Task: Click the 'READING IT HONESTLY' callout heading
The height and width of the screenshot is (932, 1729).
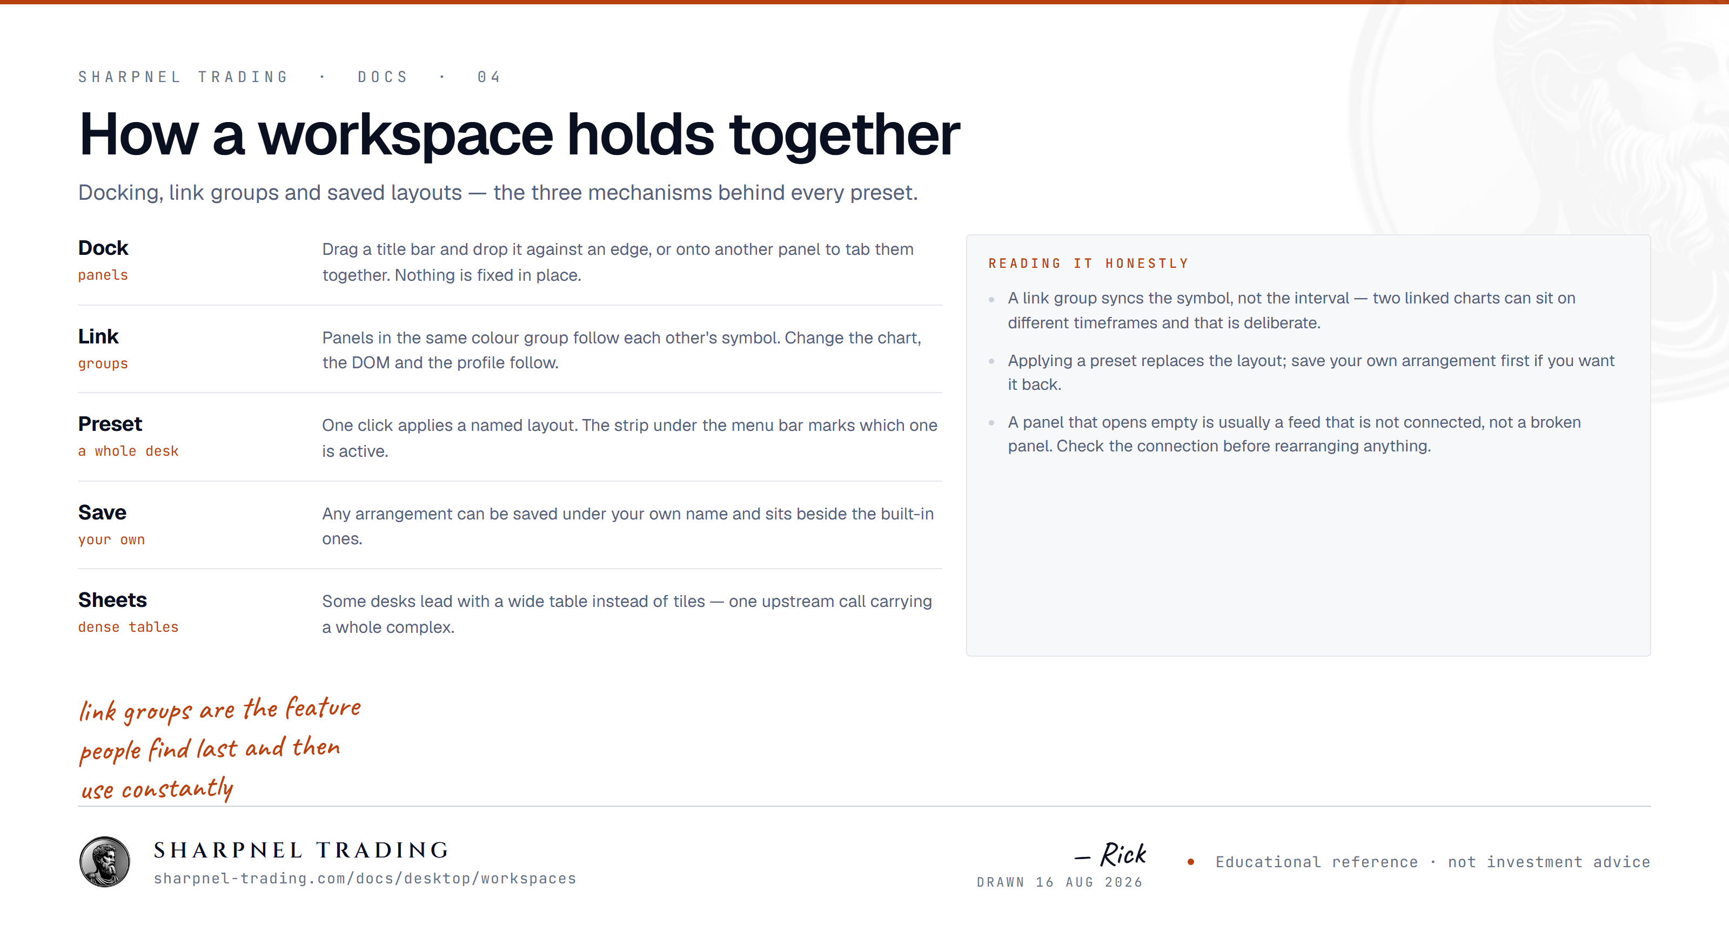Action: (x=1088, y=264)
